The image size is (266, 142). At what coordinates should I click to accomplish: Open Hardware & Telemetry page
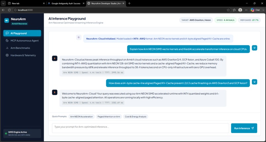22,55
